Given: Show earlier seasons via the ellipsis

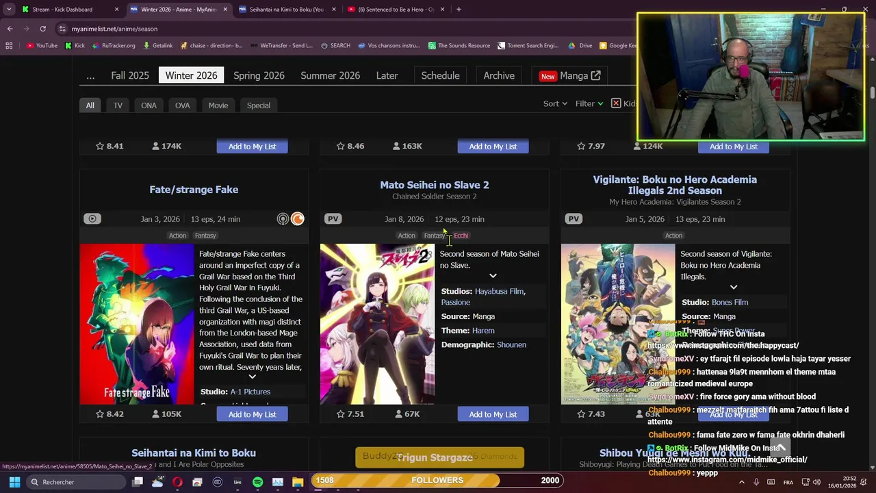Looking at the screenshot, I should (x=90, y=75).
